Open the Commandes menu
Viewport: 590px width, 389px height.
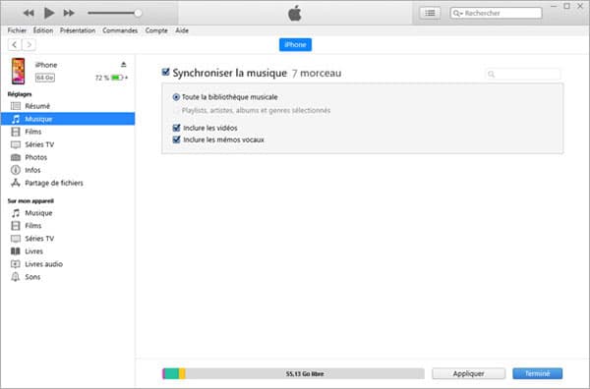(x=120, y=30)
